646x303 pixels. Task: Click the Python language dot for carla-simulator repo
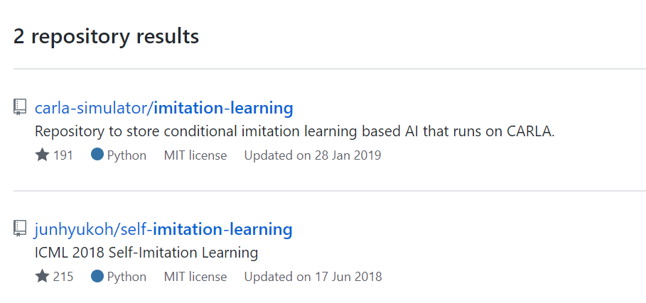97,155
